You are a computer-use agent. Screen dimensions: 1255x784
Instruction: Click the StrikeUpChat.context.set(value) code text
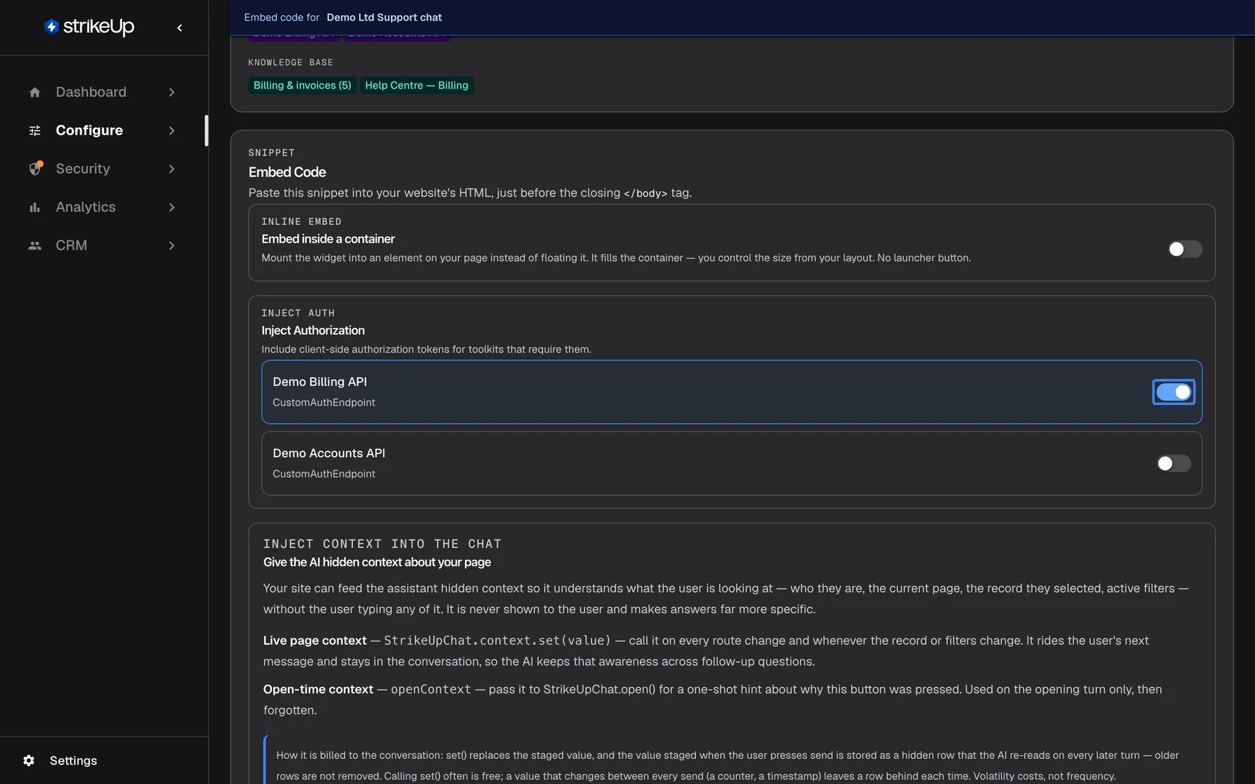click(497, 640)
